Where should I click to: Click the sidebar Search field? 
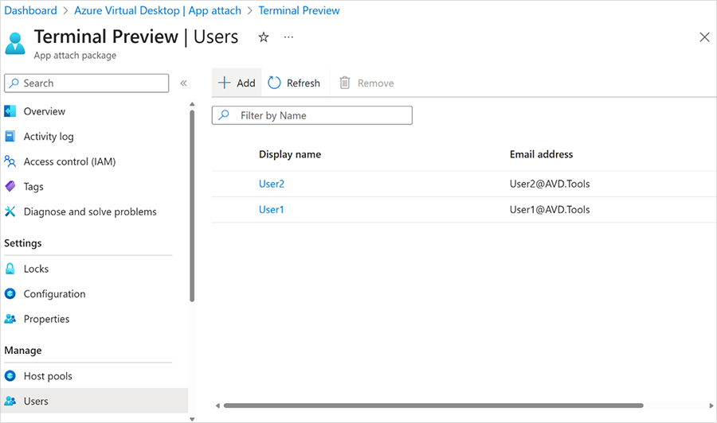point(86,83)
